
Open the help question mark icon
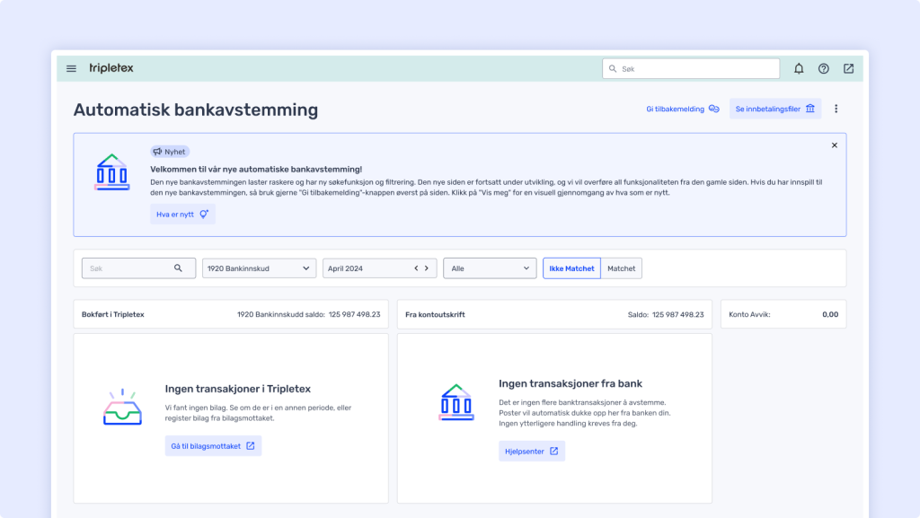click(823, 68)
